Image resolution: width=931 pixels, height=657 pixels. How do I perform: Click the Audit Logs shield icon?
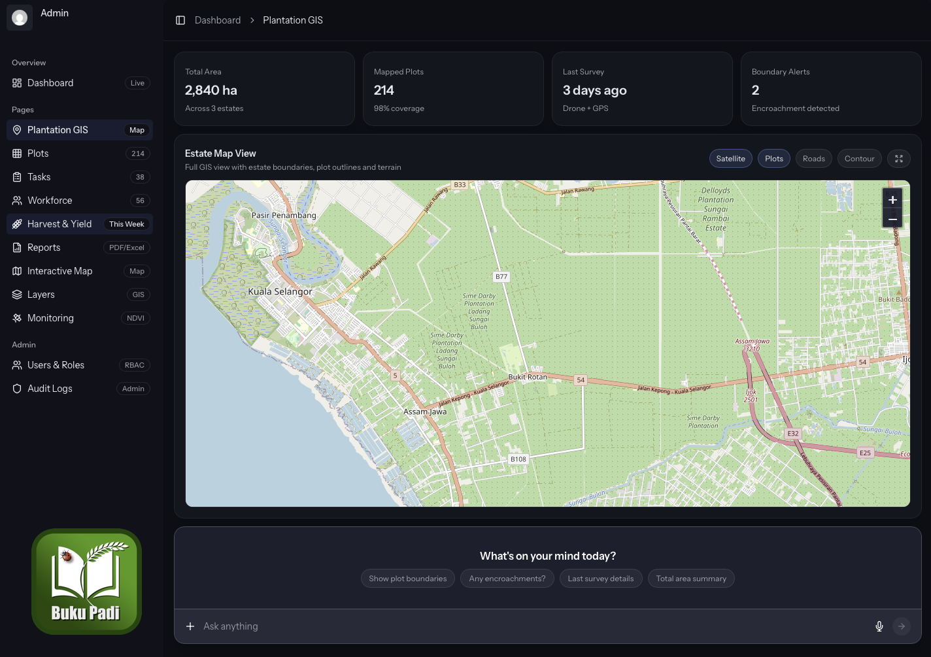17,389
